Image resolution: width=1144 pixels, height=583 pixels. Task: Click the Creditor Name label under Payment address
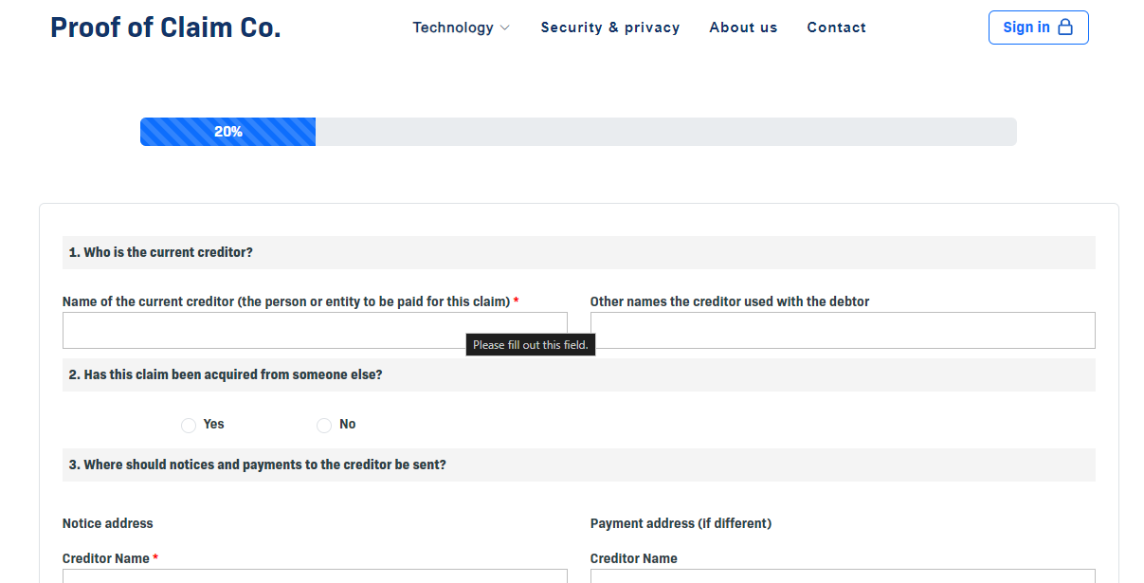point(633,558)
